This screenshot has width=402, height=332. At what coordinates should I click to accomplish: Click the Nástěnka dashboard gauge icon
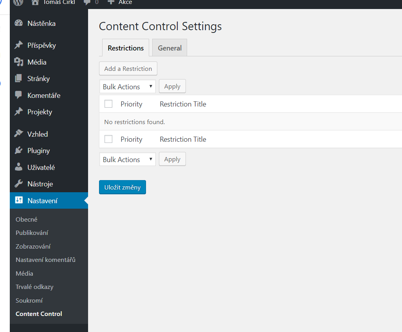pos(19,23)
